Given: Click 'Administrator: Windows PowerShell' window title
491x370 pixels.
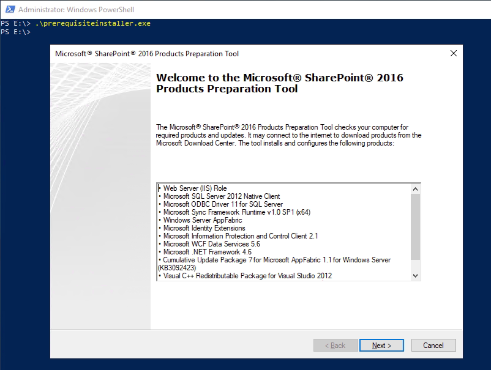Looking at the screenshot, I should coord(76,10).
